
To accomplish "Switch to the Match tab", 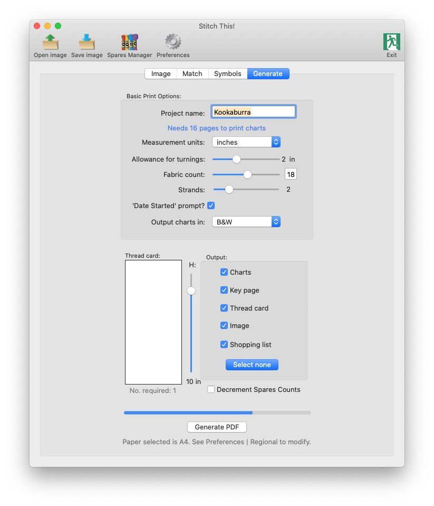I will tap(192, 74).
